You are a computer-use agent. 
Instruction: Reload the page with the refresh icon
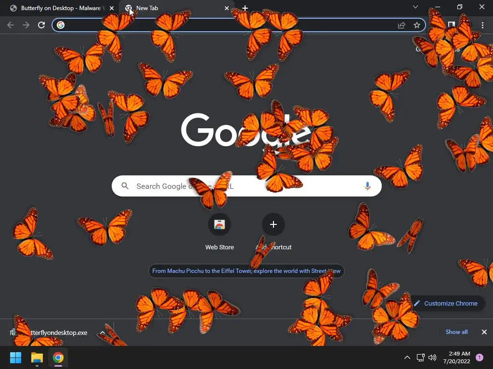(41, 25)
